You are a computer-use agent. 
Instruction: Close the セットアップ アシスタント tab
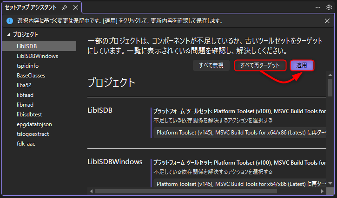[x=74, y=7]
